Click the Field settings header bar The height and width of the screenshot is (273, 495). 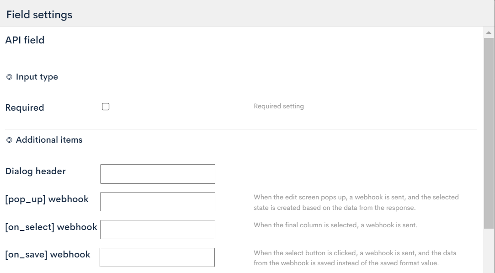tap(247, 15)
